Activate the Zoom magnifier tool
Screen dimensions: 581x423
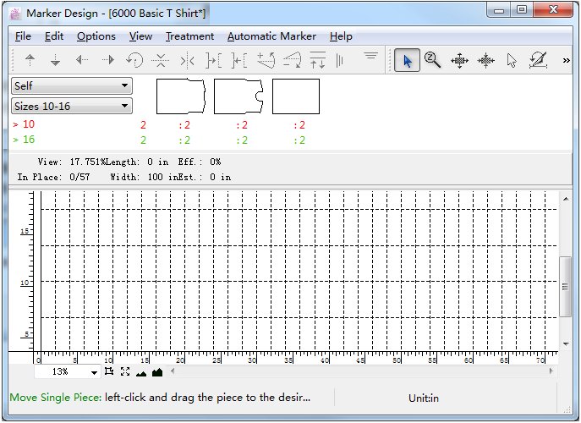pyautogui.click(x=433, y=61)
